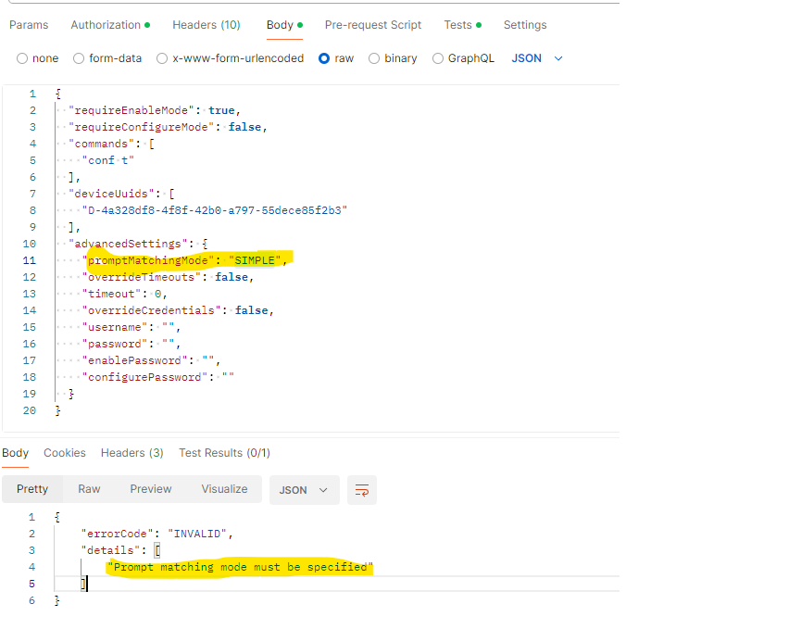
Task: Go to Pre-request Script tab
Action: (373, 25)
